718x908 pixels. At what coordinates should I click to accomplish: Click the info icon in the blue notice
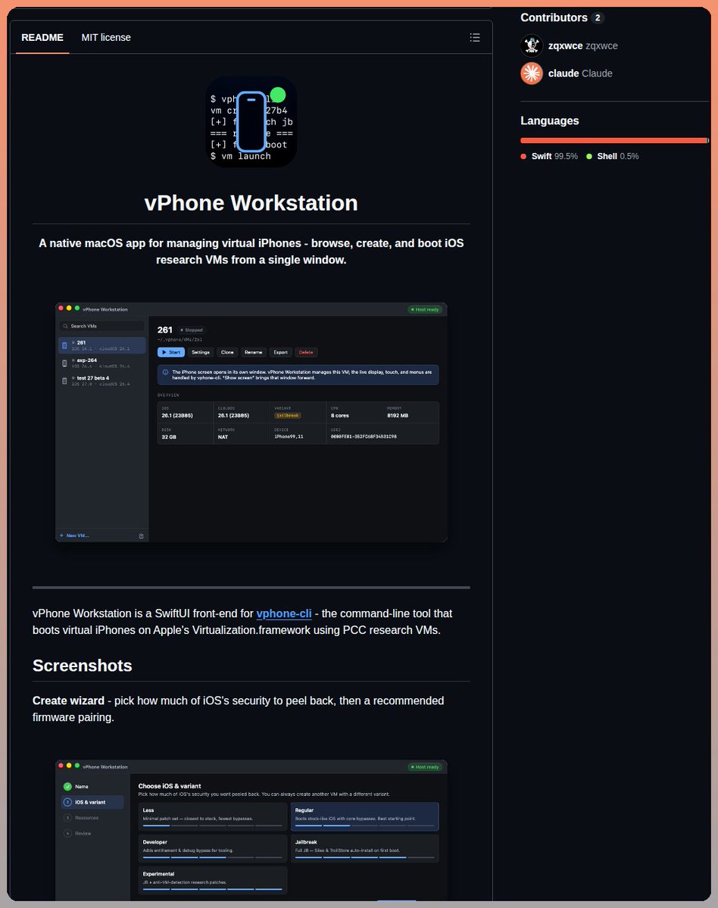point(165,373)
